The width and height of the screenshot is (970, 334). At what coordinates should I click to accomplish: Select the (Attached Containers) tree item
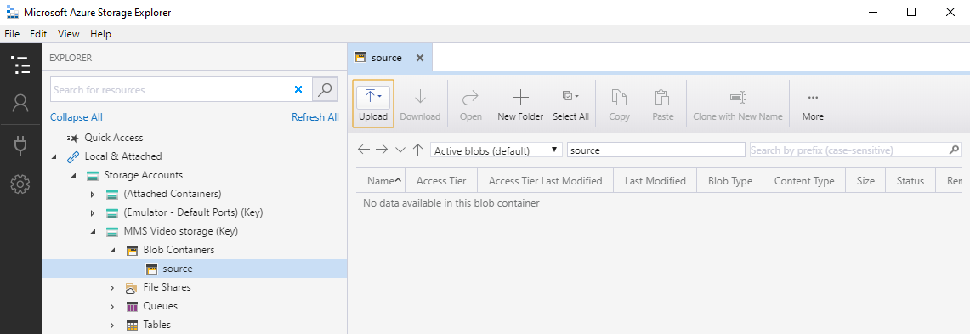click(x=172, y=195)
